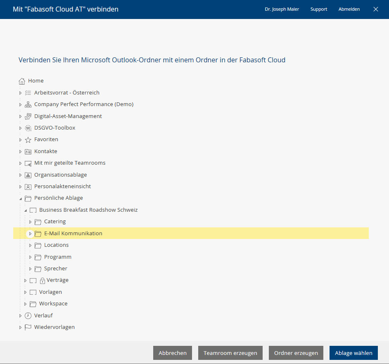
Task: Expand the E-Mail Kommunikation folder arrow
Action: pyautogui.click(x=30, y=234)
